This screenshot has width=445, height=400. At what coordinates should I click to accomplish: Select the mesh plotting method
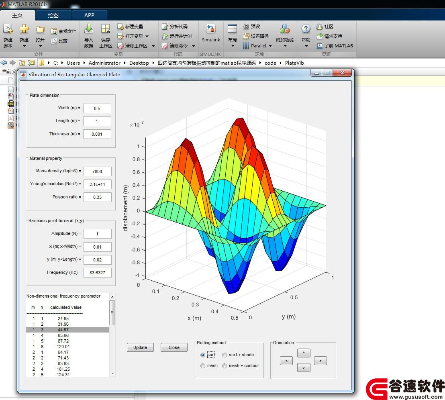pos(203,366)
